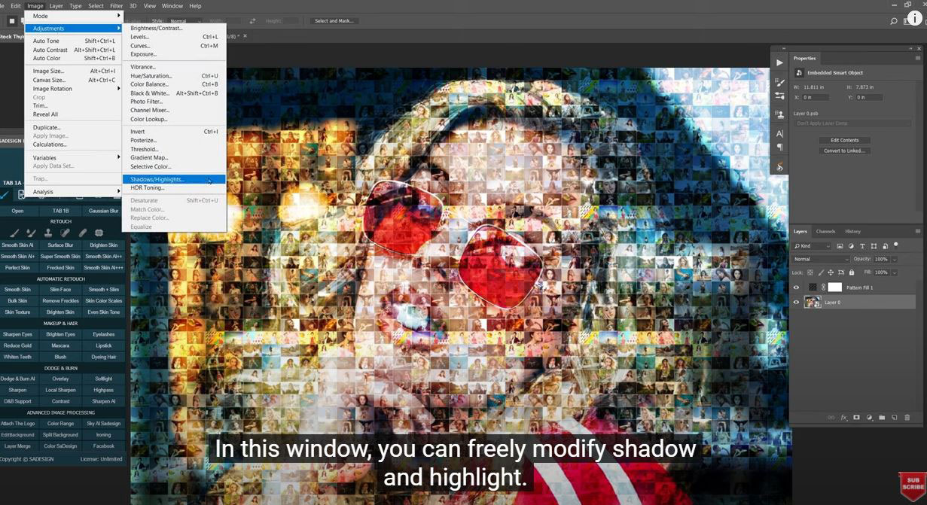Expand the Image Rotation submenu
The height and width of the screenshot is (505, 927).
click(x=73, y=89)
